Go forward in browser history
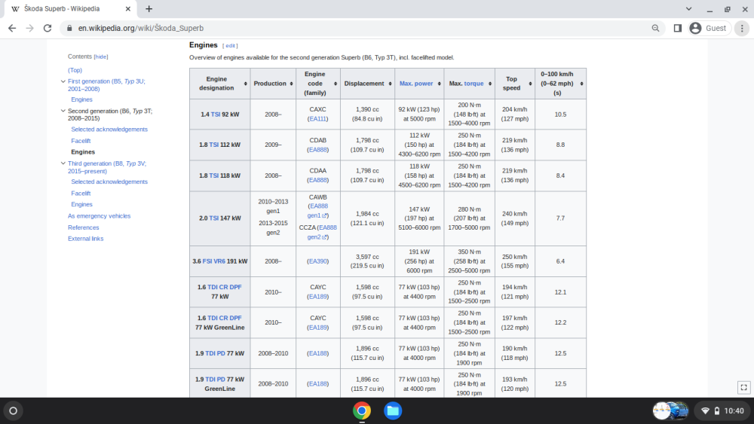This screenshot has height=424, width=754. pyautogui.click(x=30, y=29)
